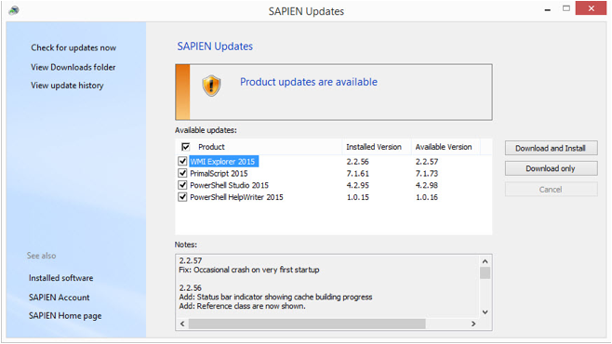The height and width of the screenshot is (344, 612).
Task: Click the warning shield icon
Action: pos(211,86)
